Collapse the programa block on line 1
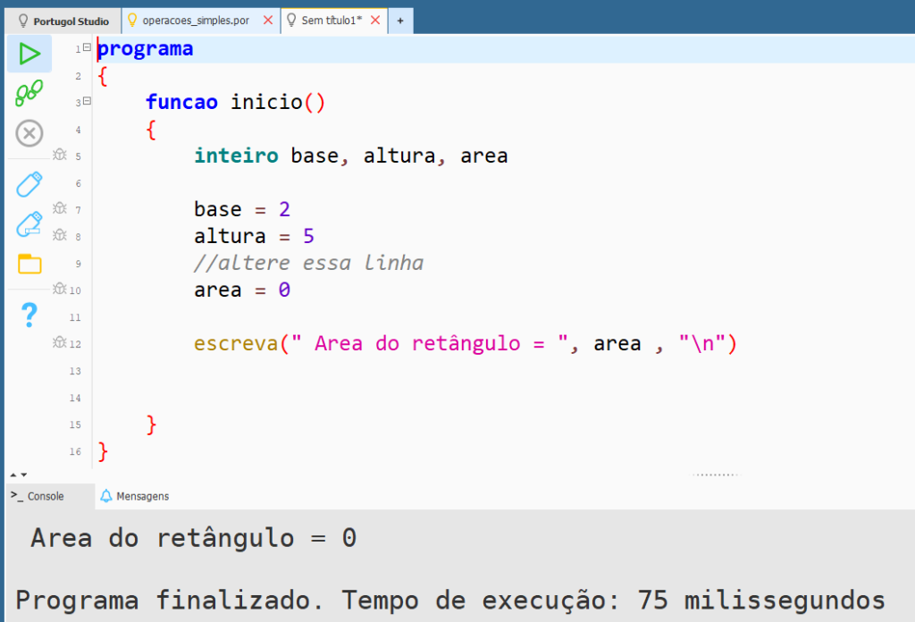Screen dimensions: 915x622 click(x=87, y=47)
